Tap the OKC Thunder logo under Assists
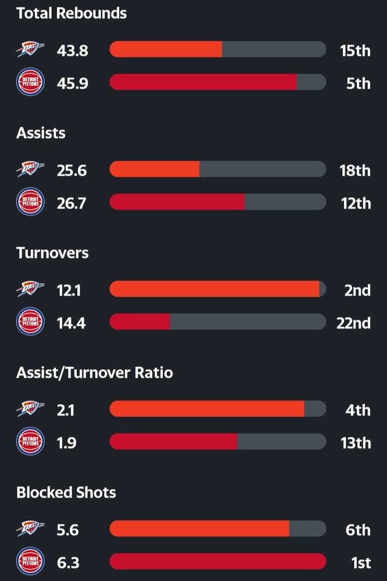The width and height of the screenshot is (387, 581). coord(30,170)
